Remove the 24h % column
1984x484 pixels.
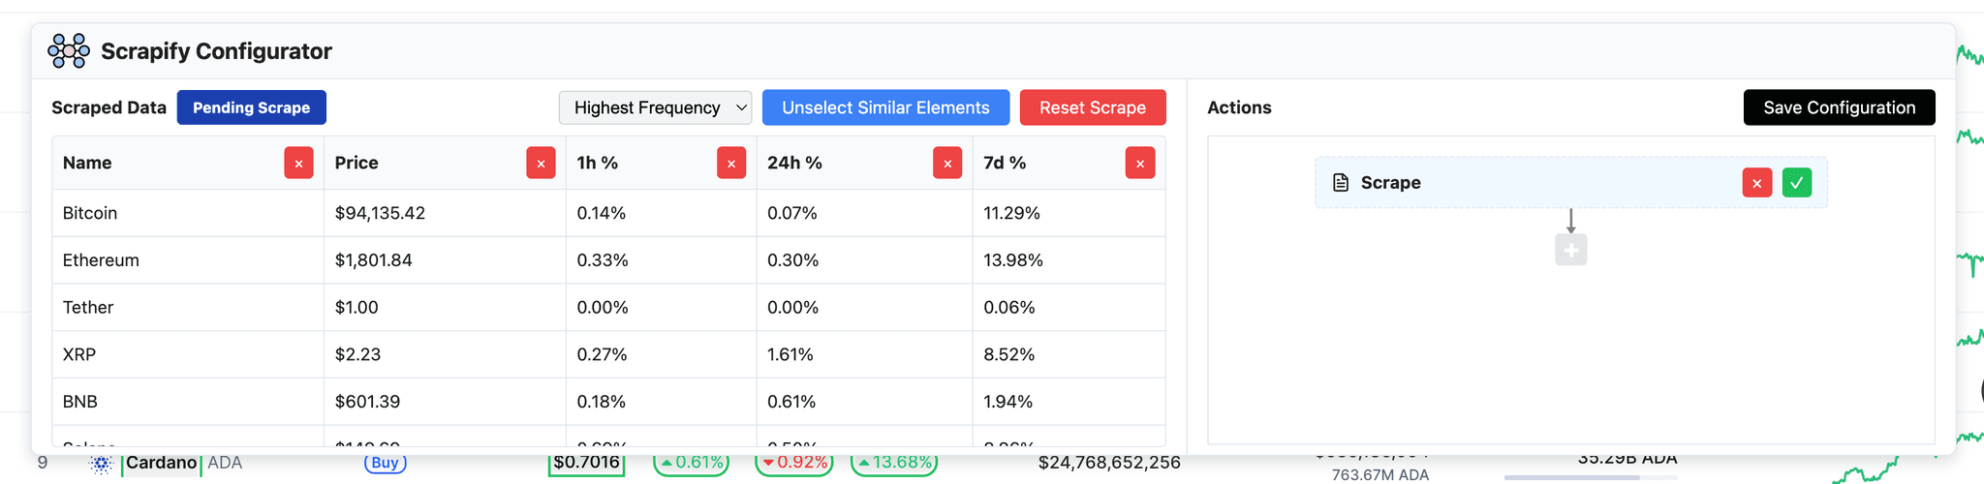point(947,164)
